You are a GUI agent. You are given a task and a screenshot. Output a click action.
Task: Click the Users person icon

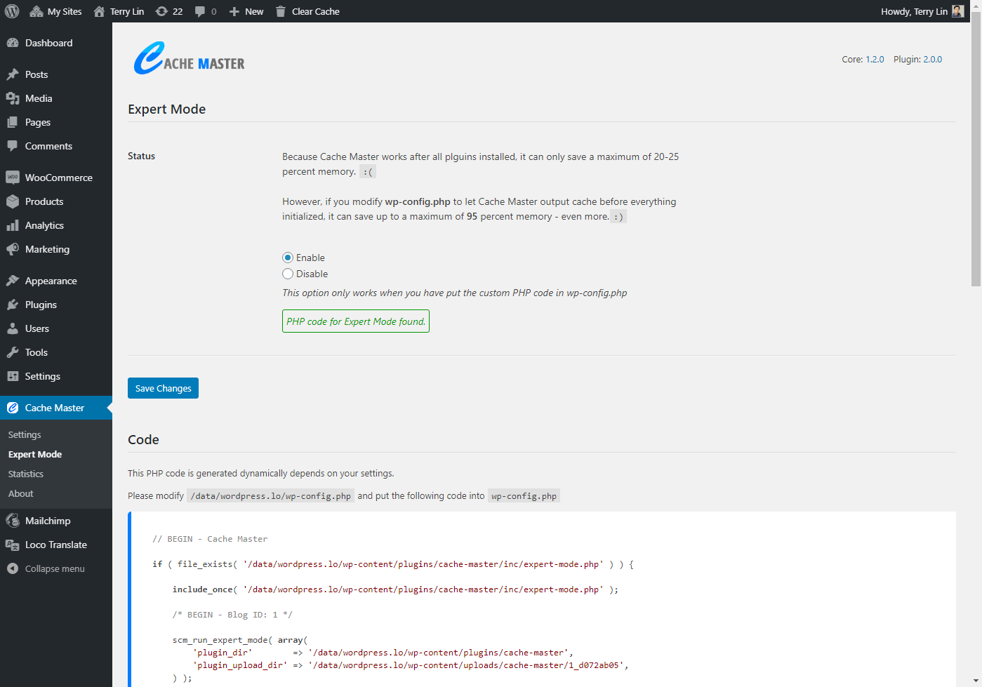13,328
